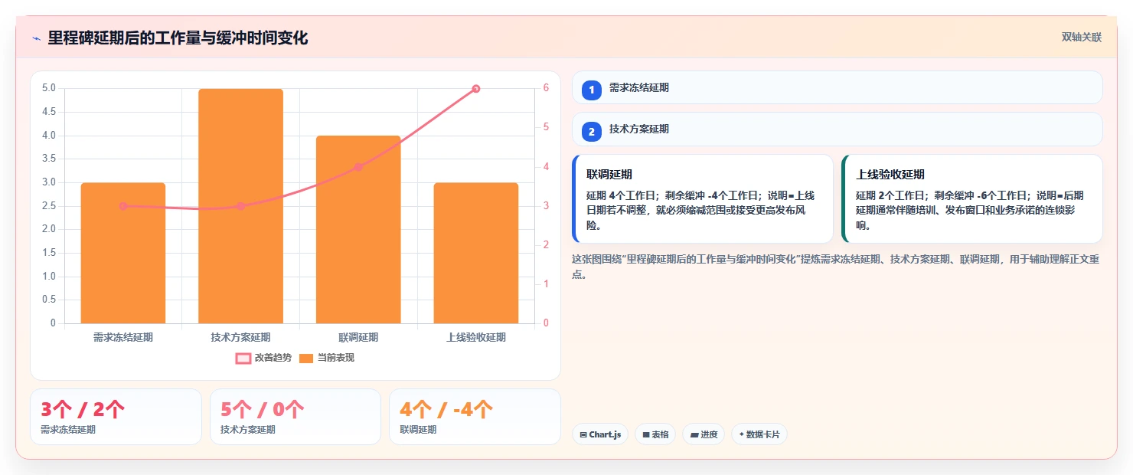Click the pink 改善趋势 legend swatch
Screen dimensions: 1133x475
243,358
